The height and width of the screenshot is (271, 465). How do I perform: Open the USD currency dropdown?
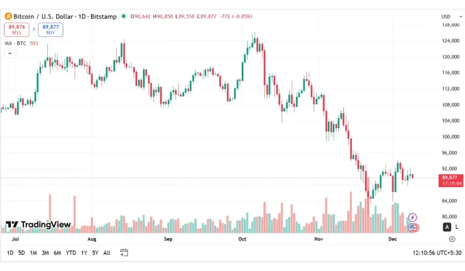tap(448, 16)
